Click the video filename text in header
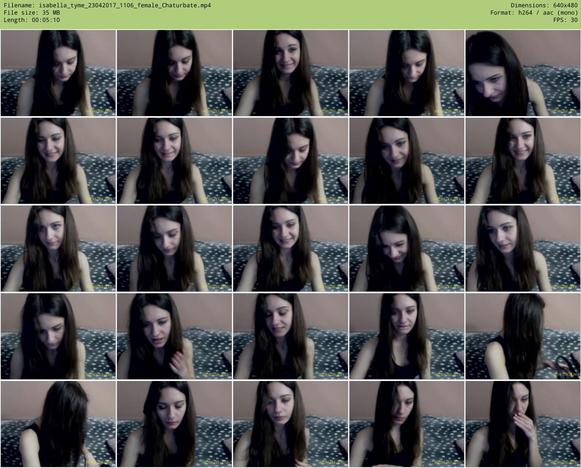This screenshot has width=581, height=468. coord(107,5)
